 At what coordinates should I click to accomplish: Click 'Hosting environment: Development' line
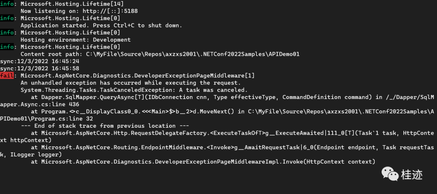point(76,40)
